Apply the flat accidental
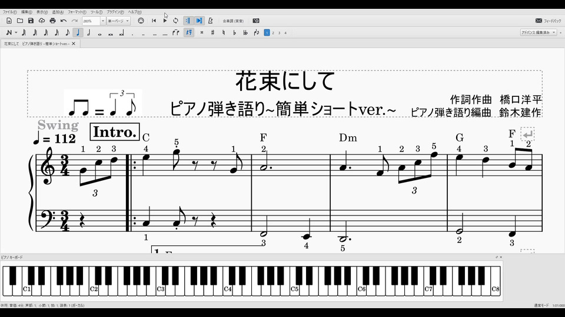Image resolution: width=565 pixels, height=317 pixels. (x=234, y=33)
